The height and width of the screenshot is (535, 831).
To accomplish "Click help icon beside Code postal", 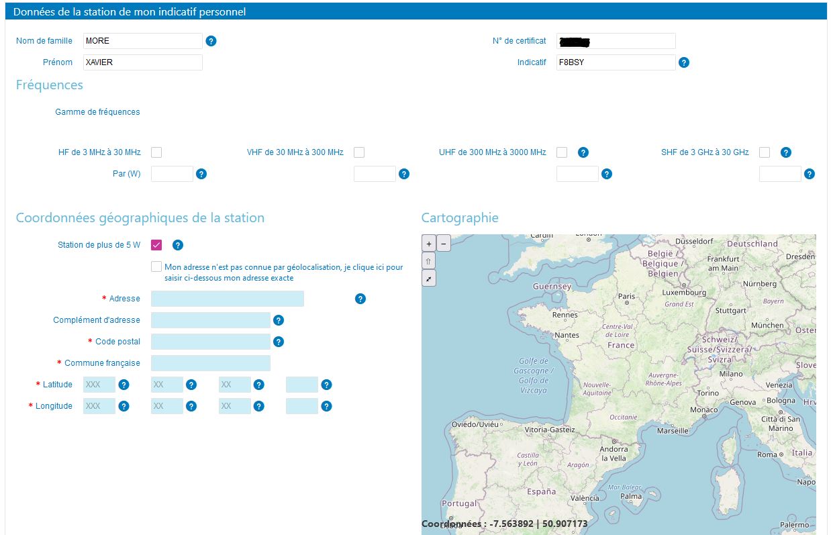I will [x=279, y=342].
